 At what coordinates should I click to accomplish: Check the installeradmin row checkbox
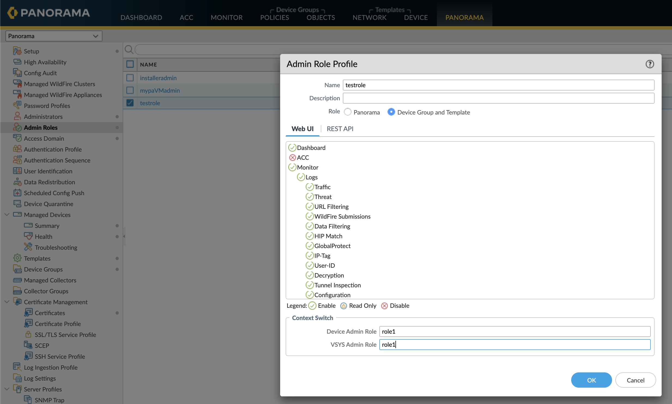tap(130, 78)
